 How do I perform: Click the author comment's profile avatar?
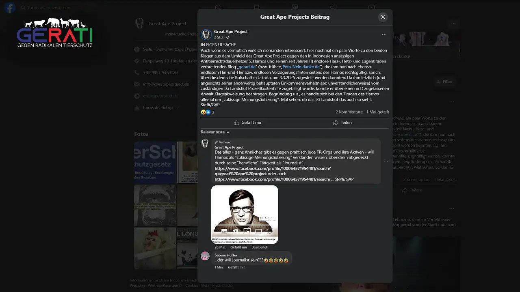point(205,143)
